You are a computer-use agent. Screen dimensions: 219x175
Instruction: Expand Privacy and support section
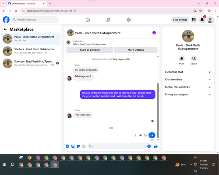pos(188,94)
